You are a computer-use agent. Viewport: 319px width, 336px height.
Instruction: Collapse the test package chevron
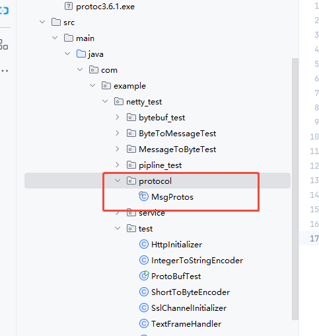point(118,228)
